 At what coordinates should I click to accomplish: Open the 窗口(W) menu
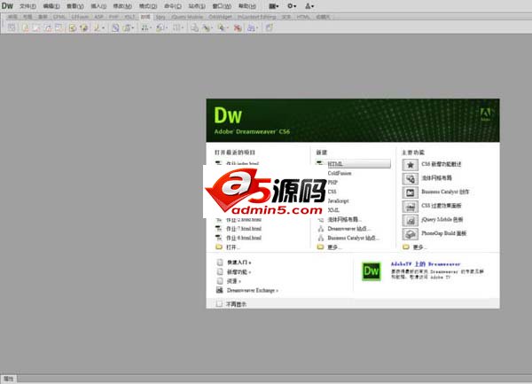[x=222, y=6]
